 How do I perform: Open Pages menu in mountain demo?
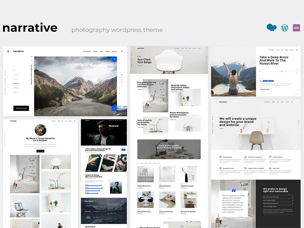(x=107, y=51)
